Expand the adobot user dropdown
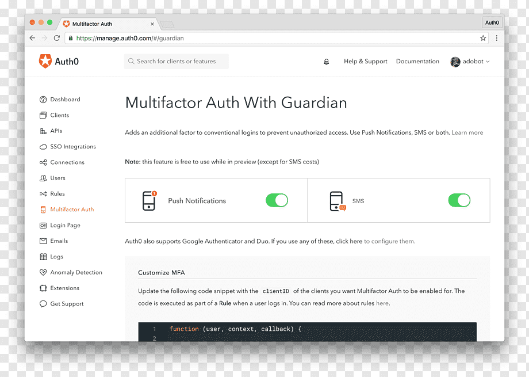The width and height of the screenshot is (529, 377). (x=470, y=62)
